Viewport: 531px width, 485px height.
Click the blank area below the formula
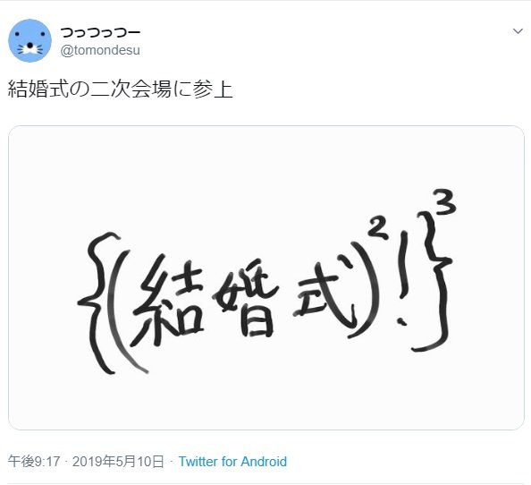(x=266, y=400)
